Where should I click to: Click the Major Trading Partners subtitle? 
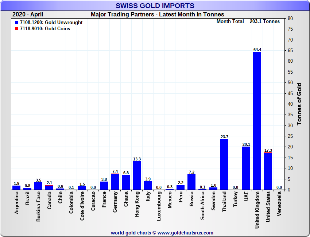point(158,15)
